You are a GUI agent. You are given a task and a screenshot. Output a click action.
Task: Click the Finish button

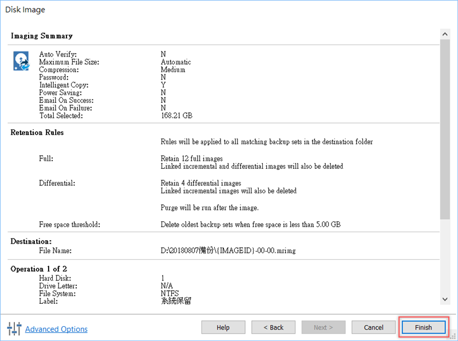(x=423, y=327)
